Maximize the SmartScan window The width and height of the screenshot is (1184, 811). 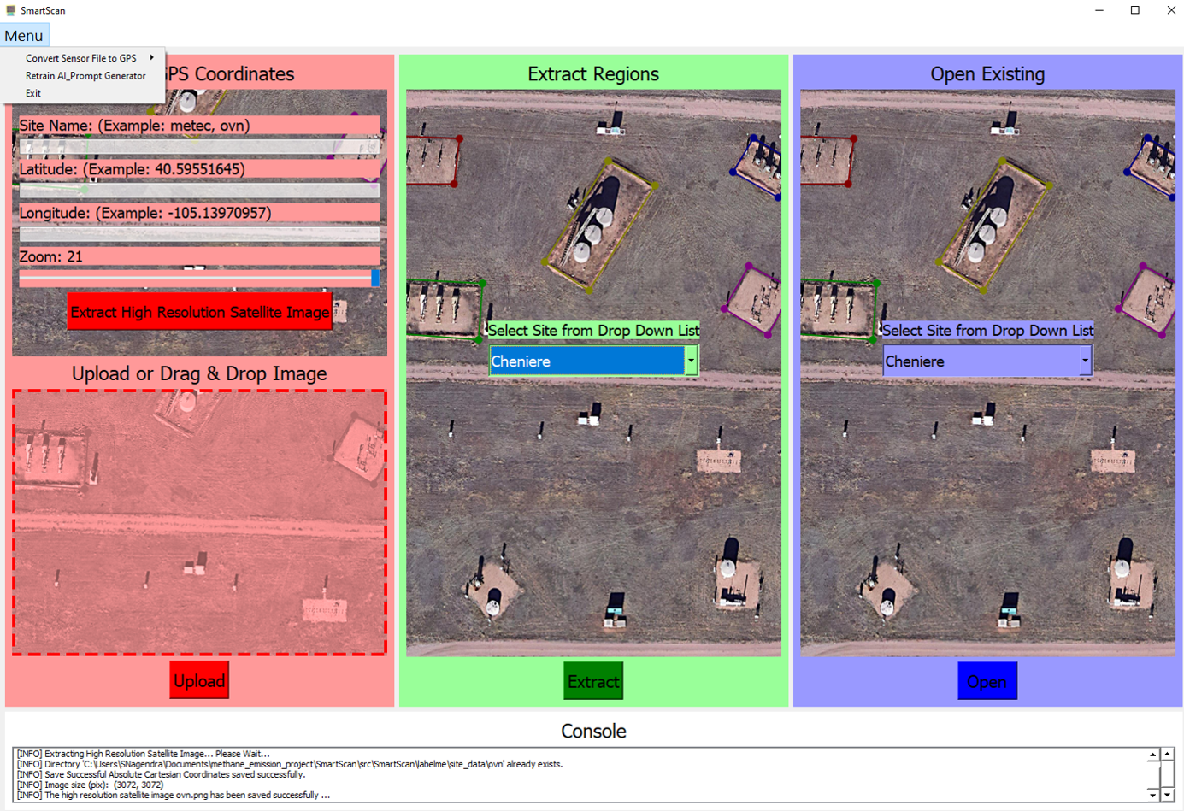(x=1135, y=10)
